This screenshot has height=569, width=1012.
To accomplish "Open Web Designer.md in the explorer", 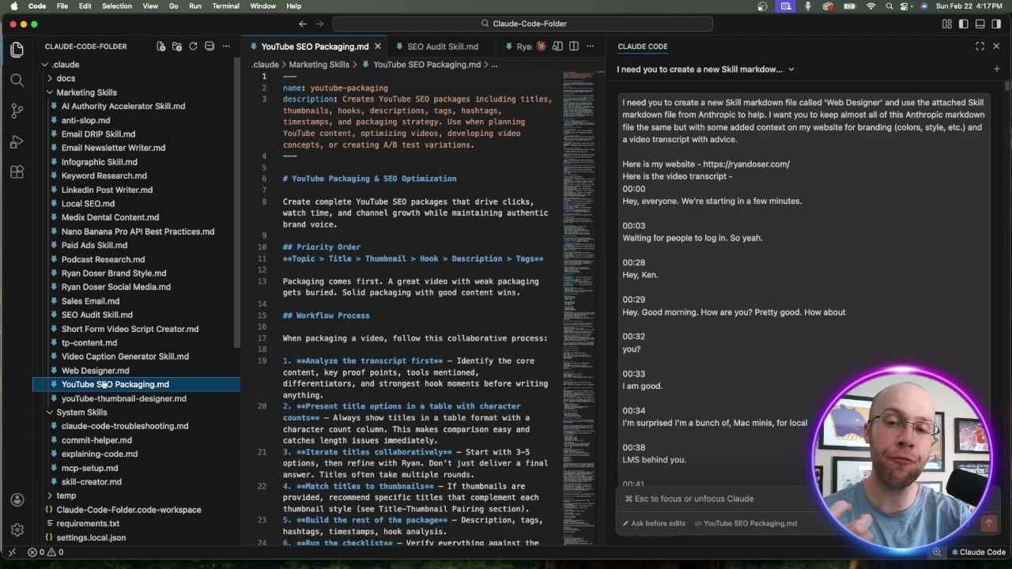I will (x=96, y=371).
